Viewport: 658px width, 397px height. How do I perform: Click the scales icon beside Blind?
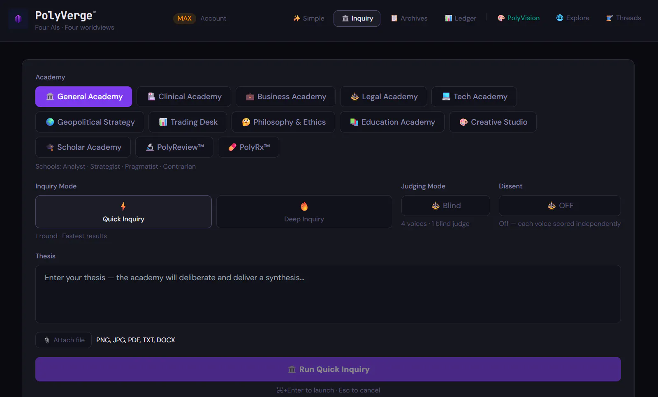click(436, 206)
